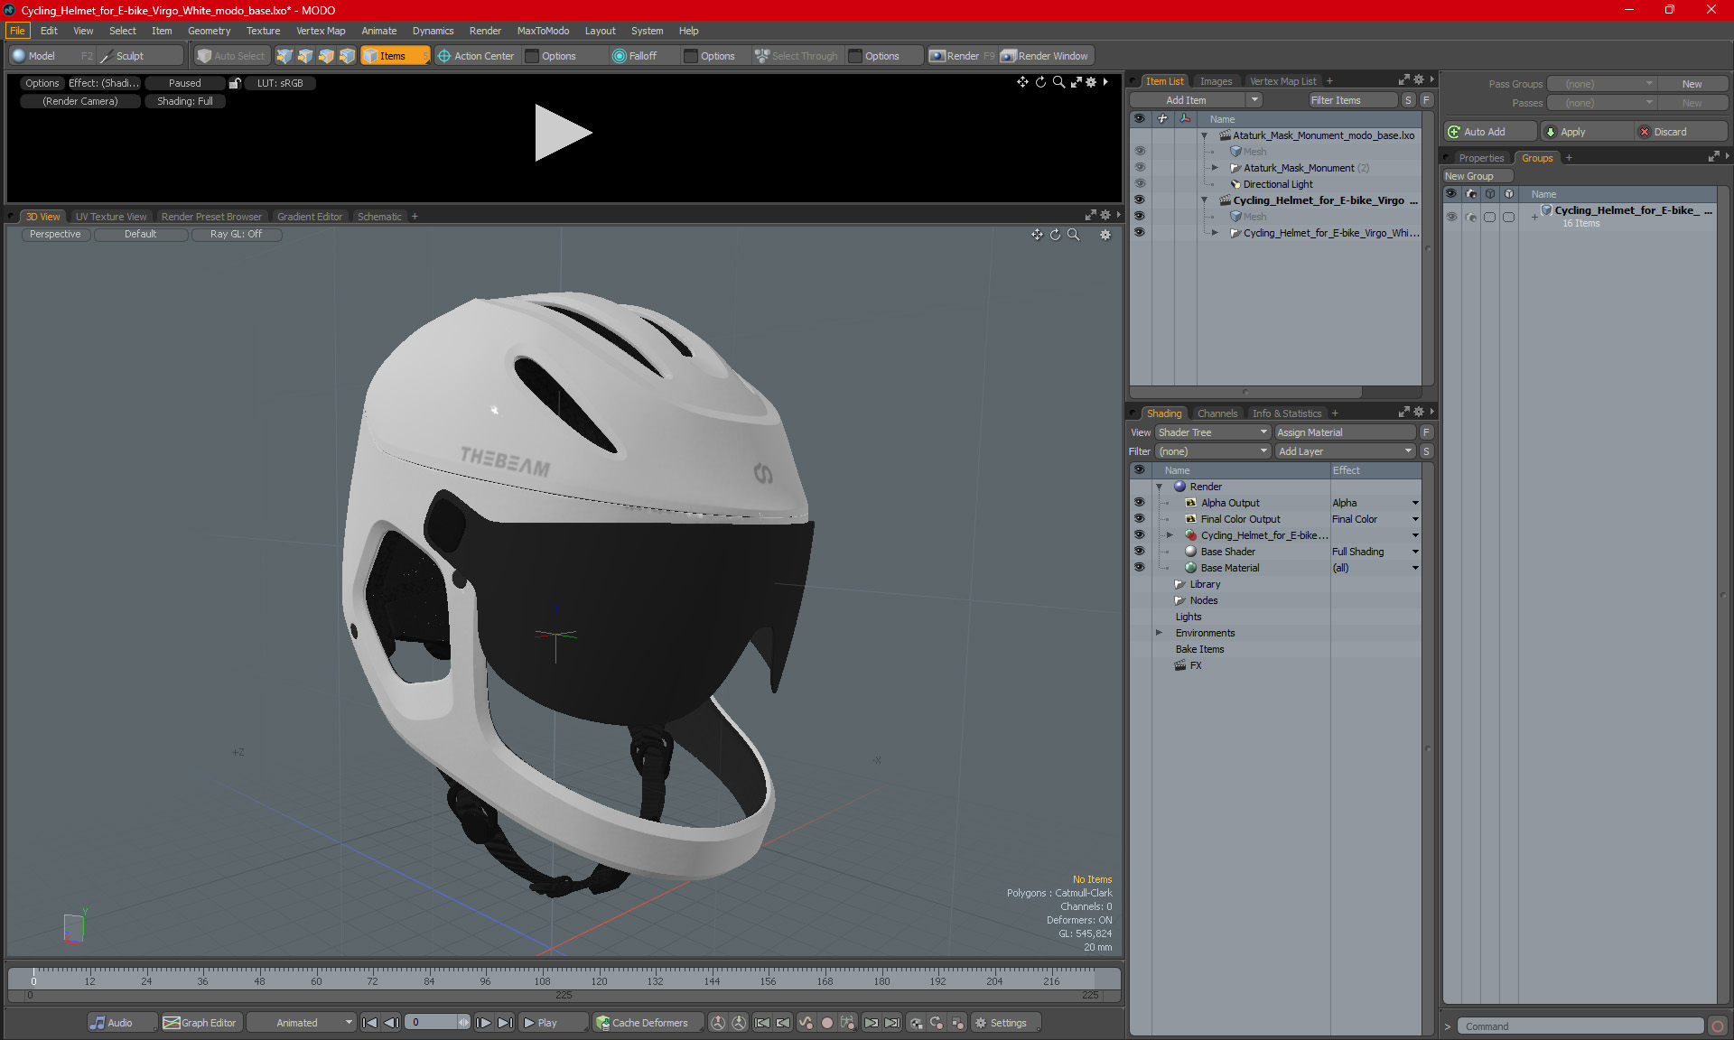Viewport: 1734px width, 1040px height.
Task: Switch to Channels tab
Action: tap(1217, 413)
